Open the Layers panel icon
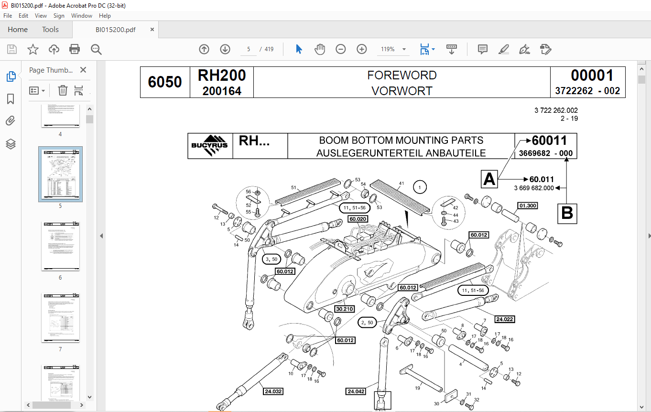651x412 pixels. (x=11, y=144)
